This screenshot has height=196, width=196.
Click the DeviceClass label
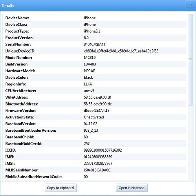[x=16, y=25]
